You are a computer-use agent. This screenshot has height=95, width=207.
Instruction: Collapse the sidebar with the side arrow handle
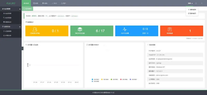point(23,48)
